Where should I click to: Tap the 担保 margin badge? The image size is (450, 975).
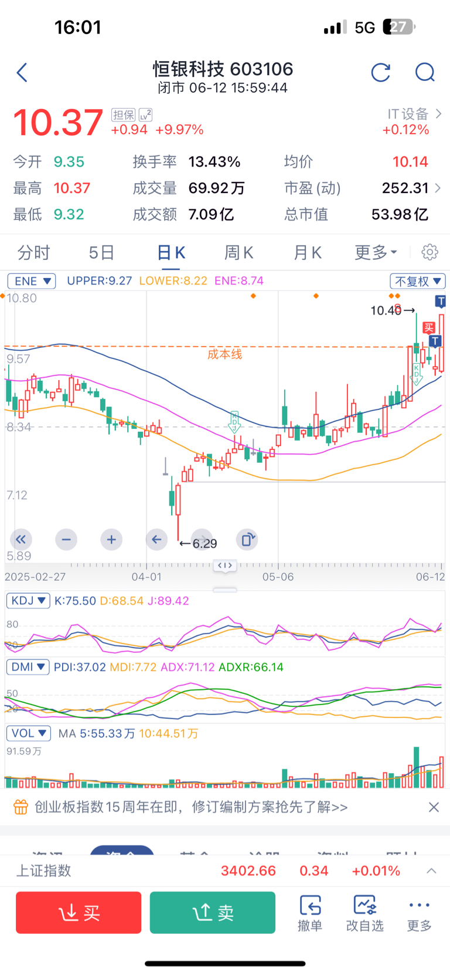(124, 114)
